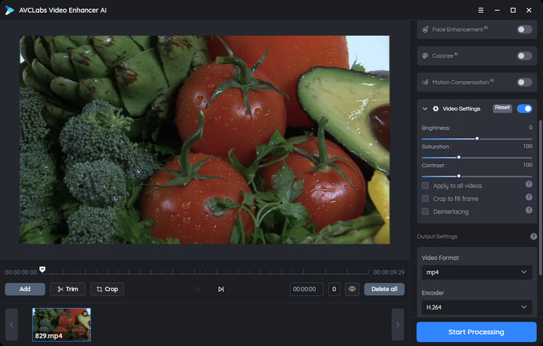Turn off Video Settings toggle

tap(524, 109)
